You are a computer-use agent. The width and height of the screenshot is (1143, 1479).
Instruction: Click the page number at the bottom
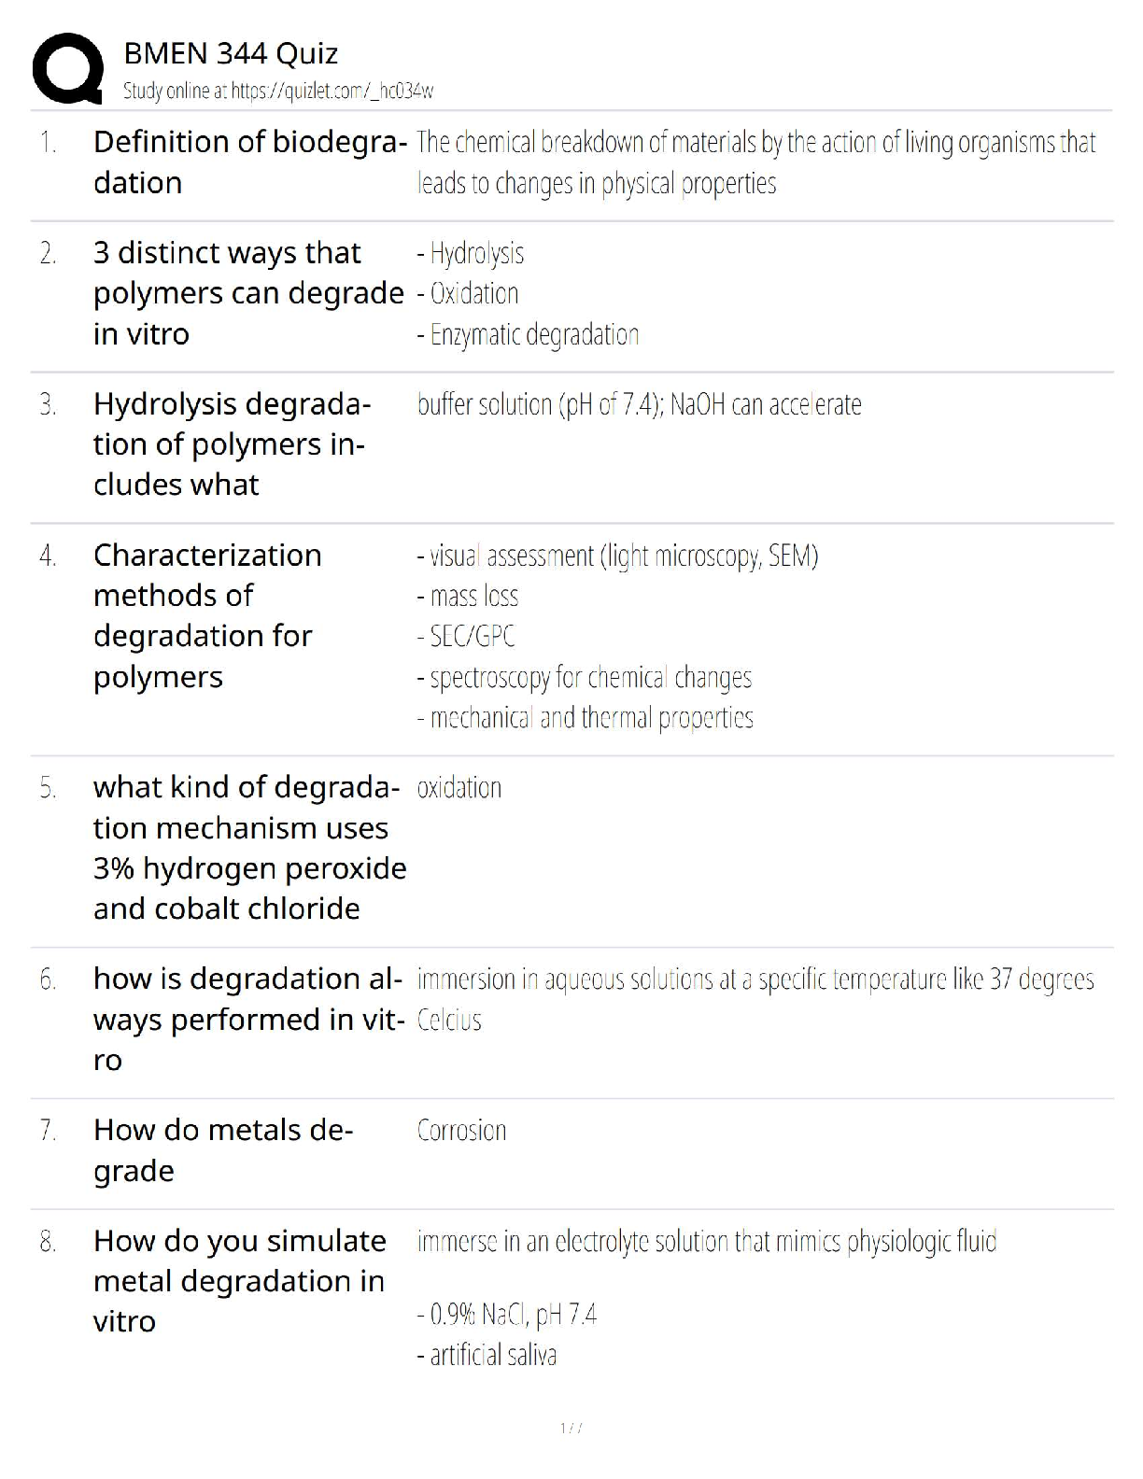point(571,1428)
